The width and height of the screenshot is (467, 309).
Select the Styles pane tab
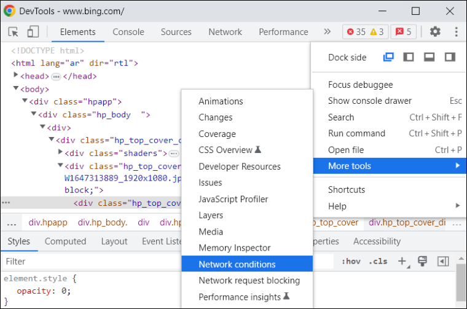click(x=19, y=241)
